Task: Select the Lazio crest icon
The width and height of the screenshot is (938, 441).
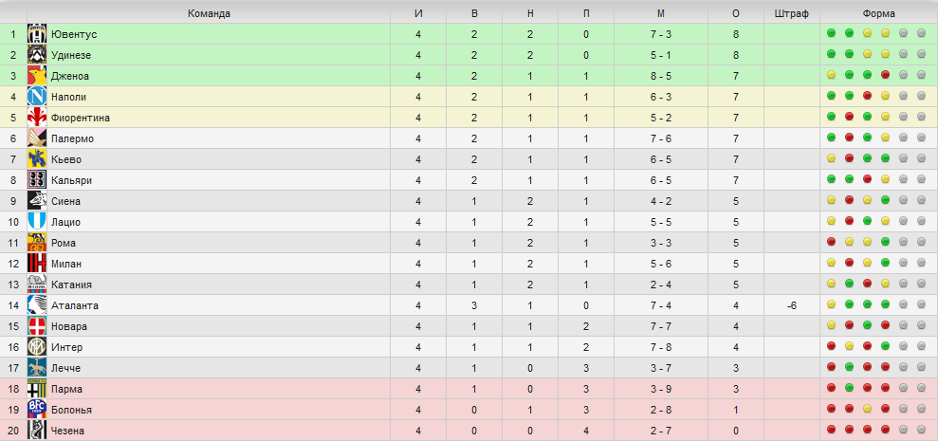Action: pos(37,222)
